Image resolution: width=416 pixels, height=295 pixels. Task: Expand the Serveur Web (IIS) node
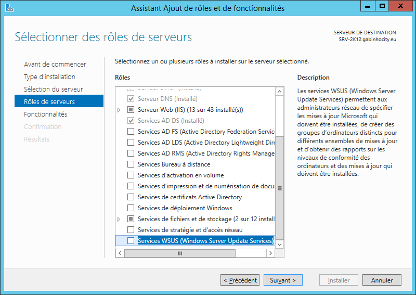119,110
